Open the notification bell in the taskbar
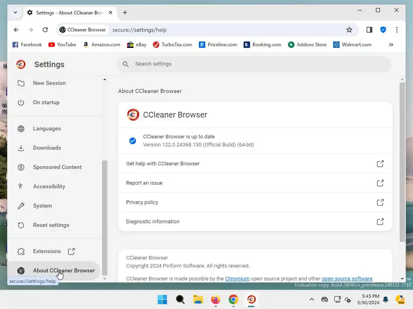This screenshot has height=309, width=413. (386, 299)
